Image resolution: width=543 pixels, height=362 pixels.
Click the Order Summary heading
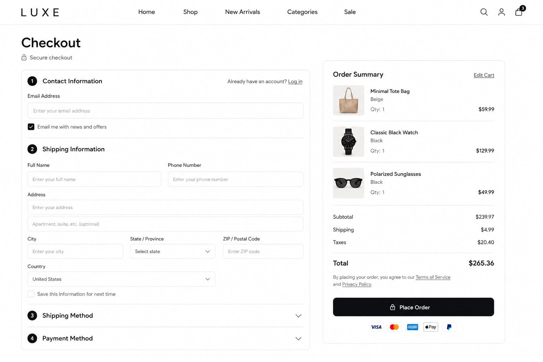(358, 74)
